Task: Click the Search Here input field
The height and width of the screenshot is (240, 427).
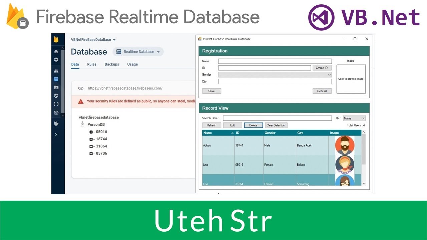Action: [x=277, y=118]
